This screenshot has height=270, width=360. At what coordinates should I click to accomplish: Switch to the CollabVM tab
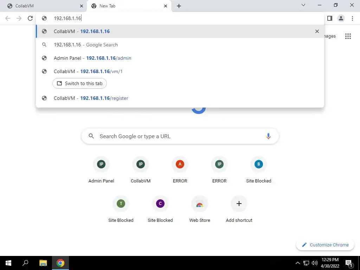click(43, 6)
